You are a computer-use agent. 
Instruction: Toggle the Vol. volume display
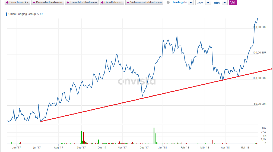tap(233, 3)
